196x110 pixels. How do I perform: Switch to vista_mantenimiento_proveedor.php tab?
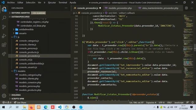click(160, 8)
